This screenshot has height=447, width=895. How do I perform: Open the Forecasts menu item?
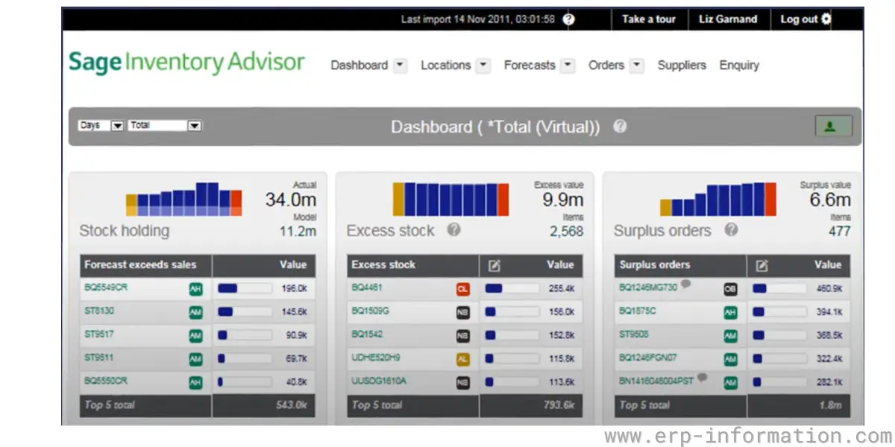(x=530, y=66)
